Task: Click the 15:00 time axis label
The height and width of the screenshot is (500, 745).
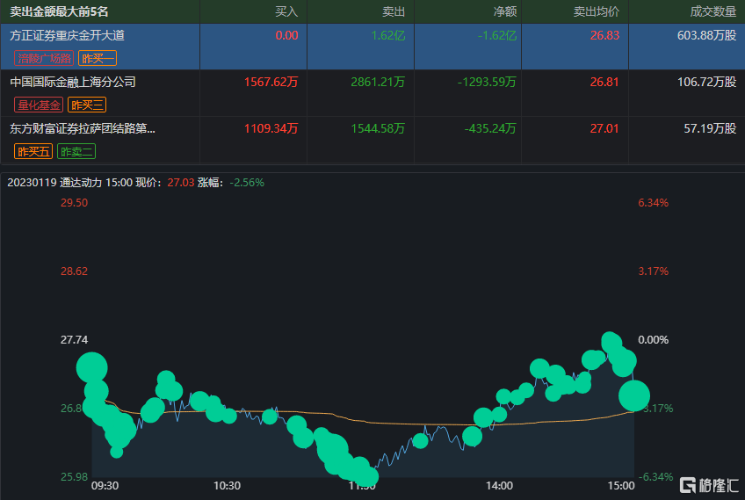Action: coord(621,486)
